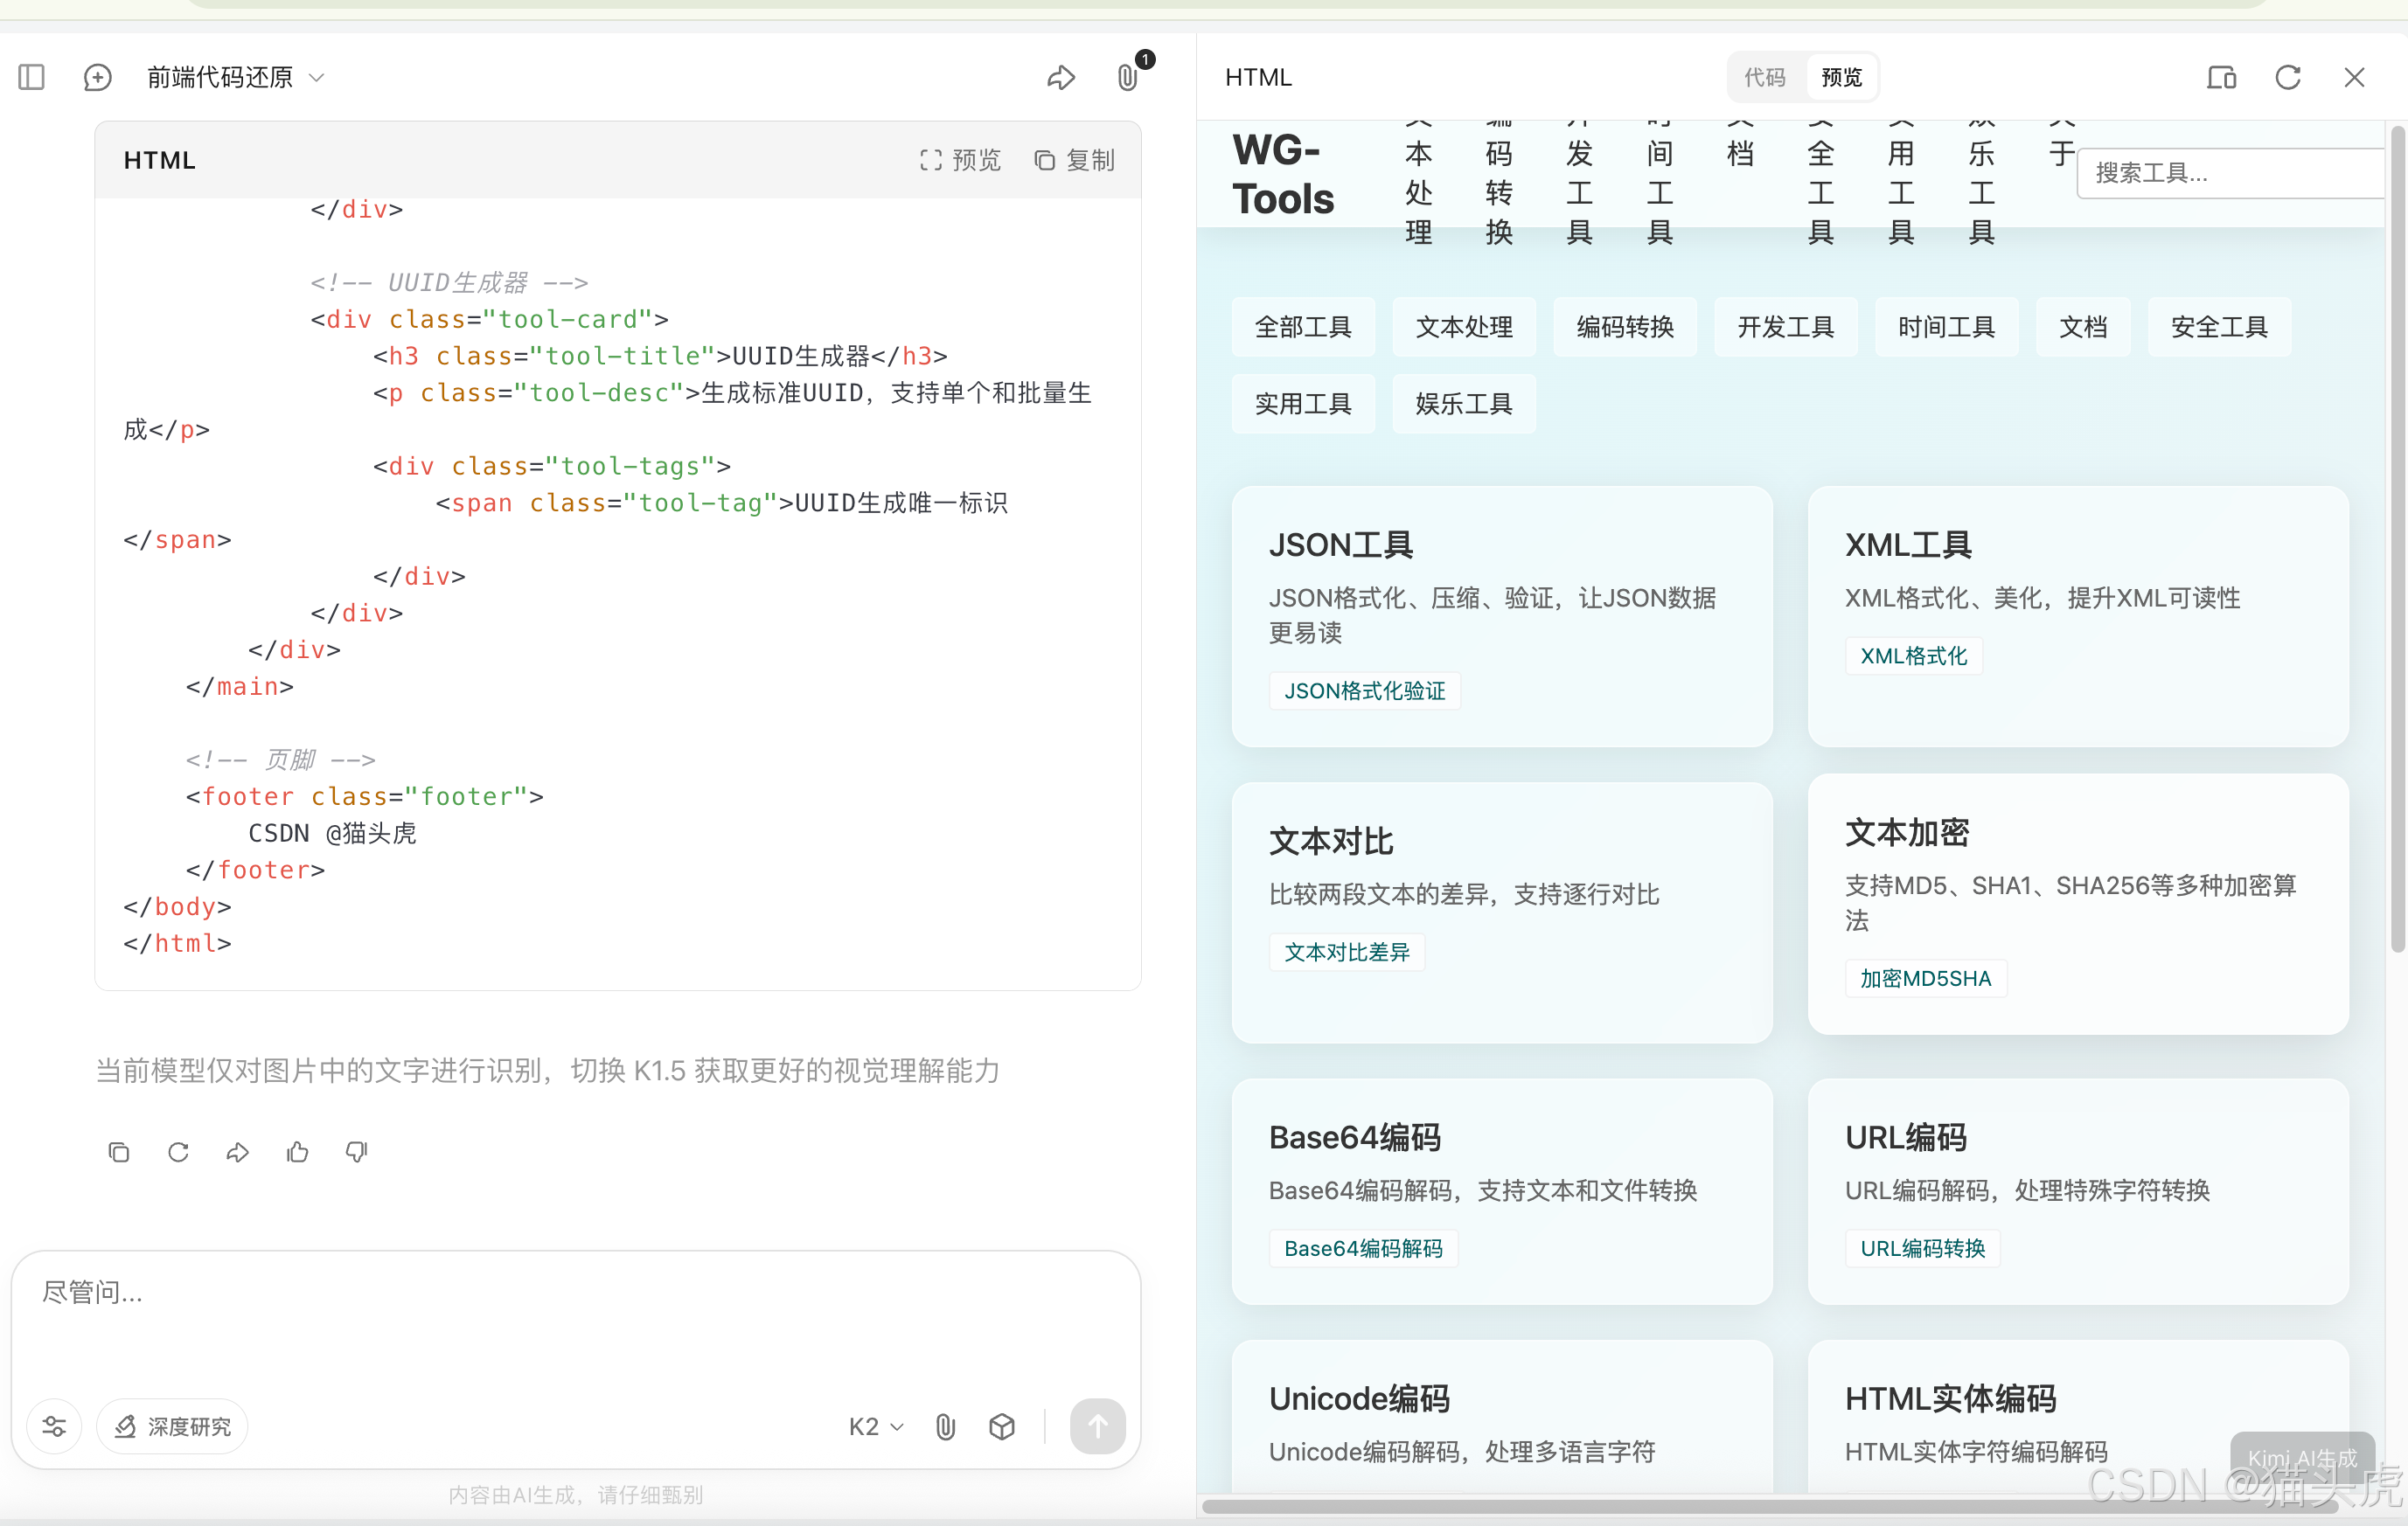Open the K2 model selector dropdown
The image size is (2408, 1526).
pyautogui.click(x=876, y=1426)
